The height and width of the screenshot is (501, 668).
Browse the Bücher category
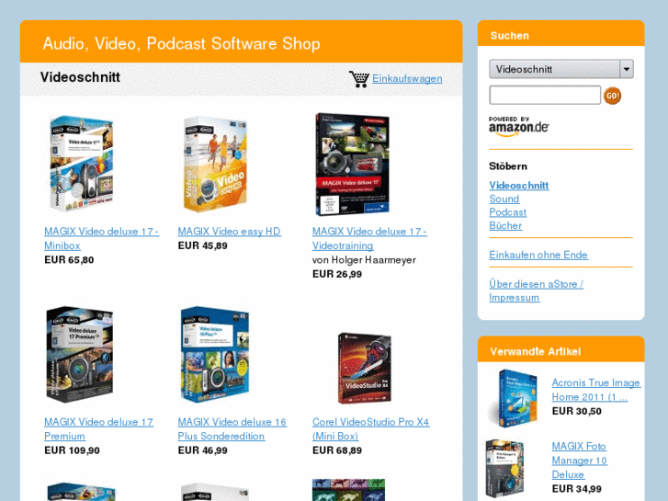505,225
